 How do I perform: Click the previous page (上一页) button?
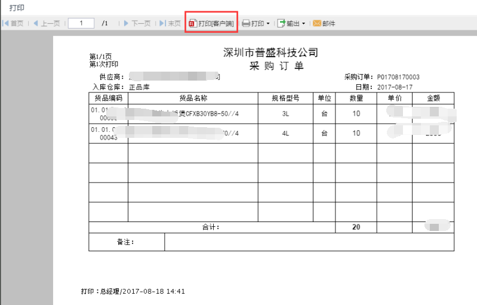pyautogui.click(x=47, y=23)
